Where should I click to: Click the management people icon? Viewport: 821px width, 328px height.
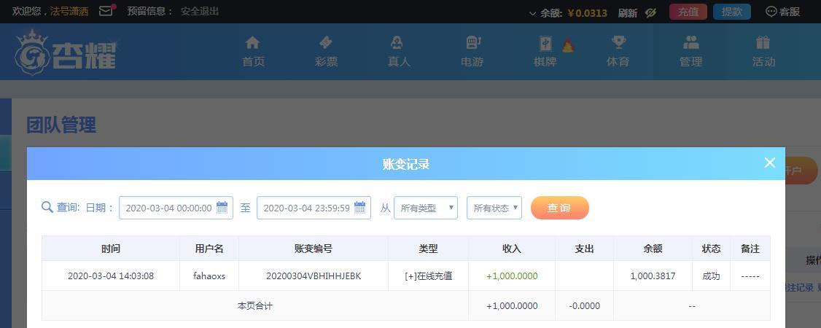[691, 42]
